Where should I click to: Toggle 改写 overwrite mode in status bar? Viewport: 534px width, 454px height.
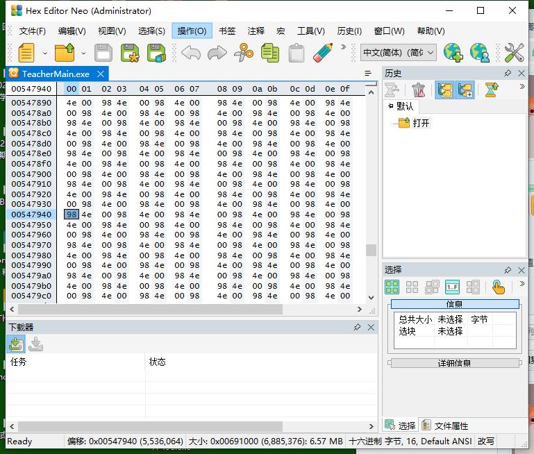click(x=486, y=441)
